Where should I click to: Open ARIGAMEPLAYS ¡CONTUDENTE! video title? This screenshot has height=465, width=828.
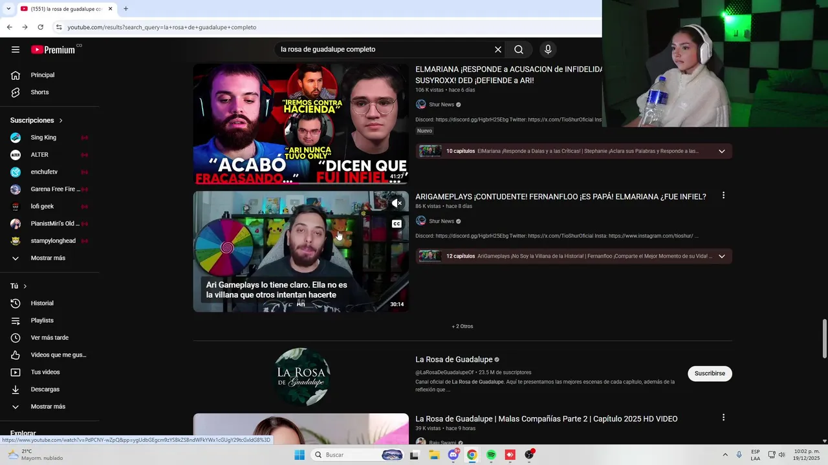(x=561, y=196)
